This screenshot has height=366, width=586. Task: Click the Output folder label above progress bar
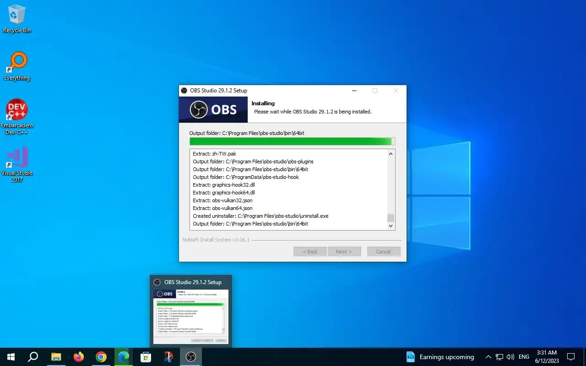(247, 133)
